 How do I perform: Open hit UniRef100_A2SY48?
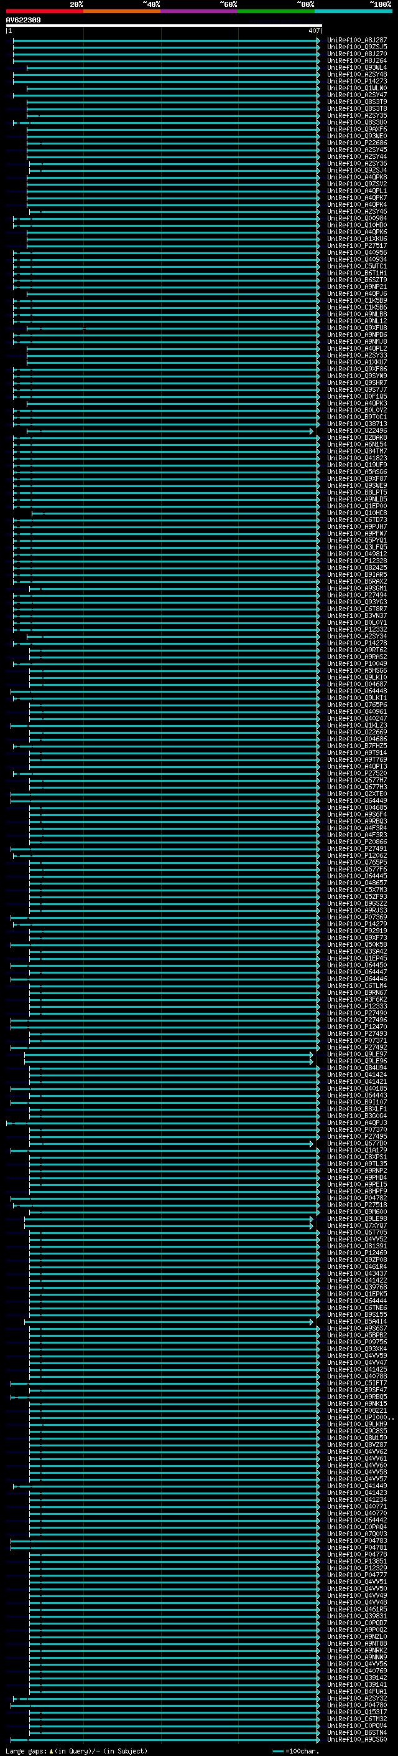357,74
